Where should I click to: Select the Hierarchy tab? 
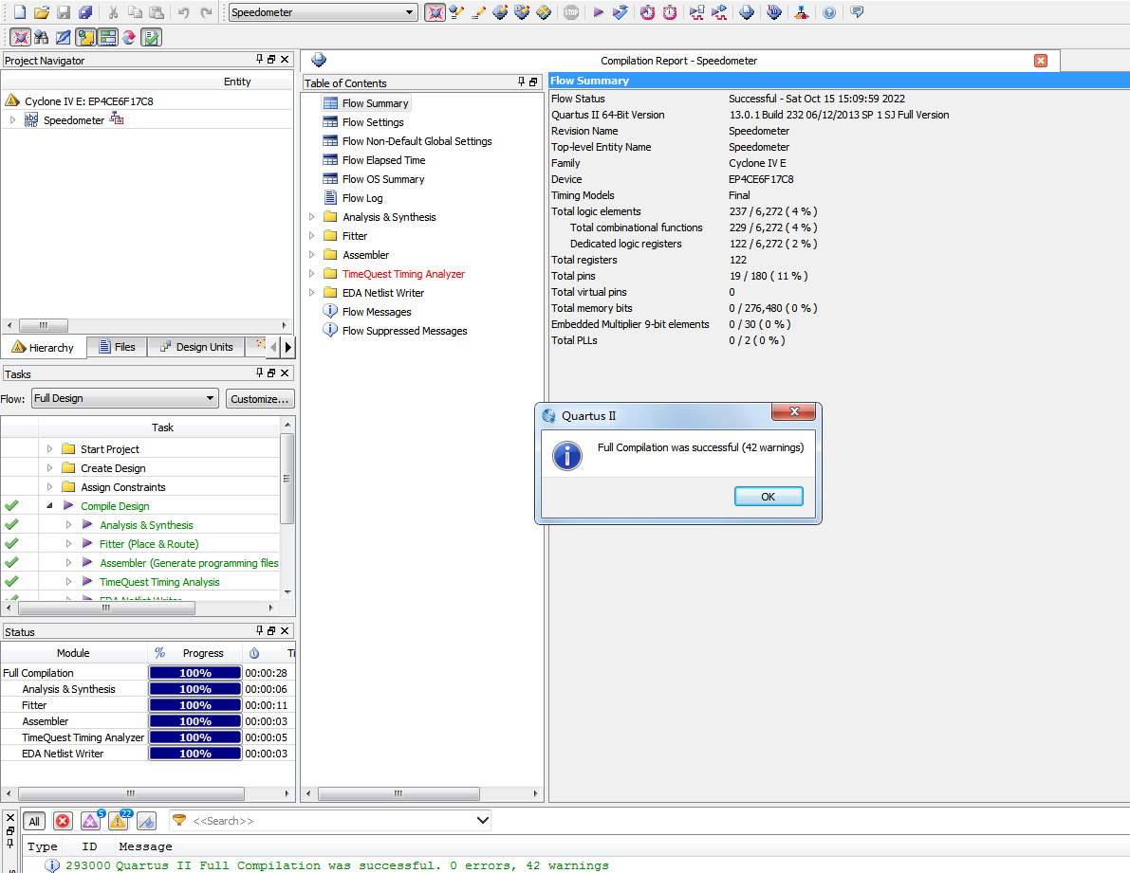pos(44,348)
